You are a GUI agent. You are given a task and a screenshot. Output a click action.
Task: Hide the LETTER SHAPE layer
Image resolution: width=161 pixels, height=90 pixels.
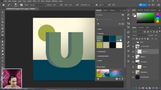pos(133,46)
